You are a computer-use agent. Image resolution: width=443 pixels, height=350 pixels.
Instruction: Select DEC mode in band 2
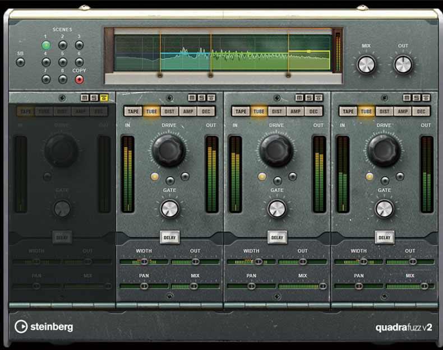(x=206, y=111)
